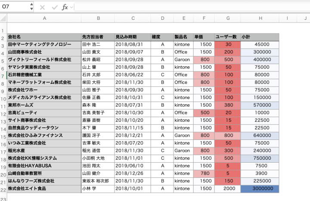Click the ユーザー数 header cell
Screen dimensions: 310x201
pos(227,37)
